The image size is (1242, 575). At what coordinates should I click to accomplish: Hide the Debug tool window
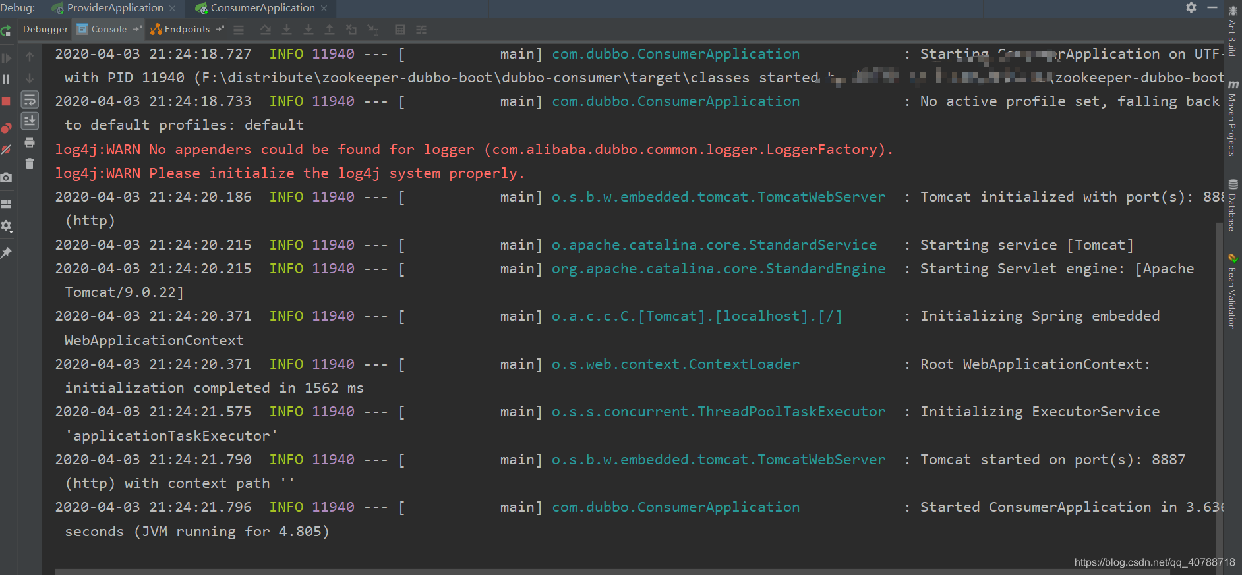click(x=1212, y=7)
